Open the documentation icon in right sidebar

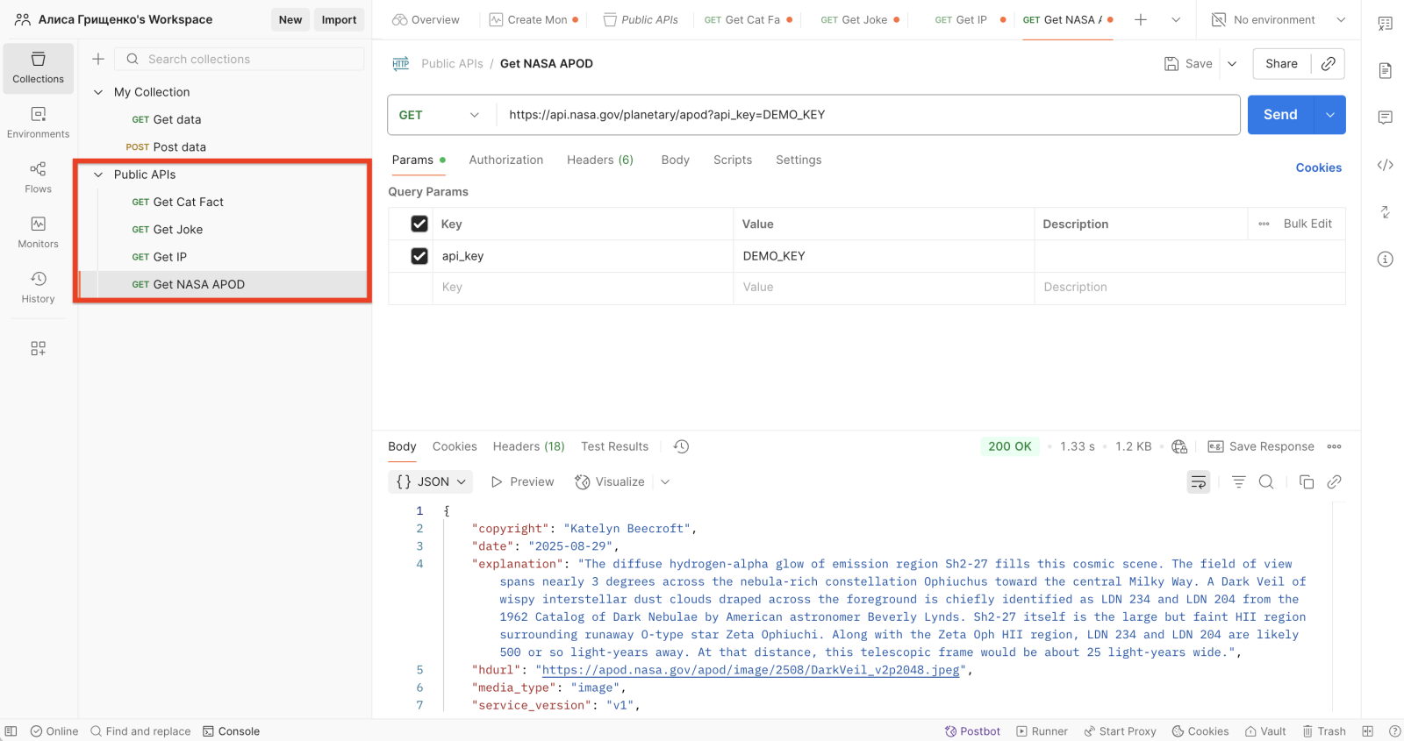[1386, 70]
